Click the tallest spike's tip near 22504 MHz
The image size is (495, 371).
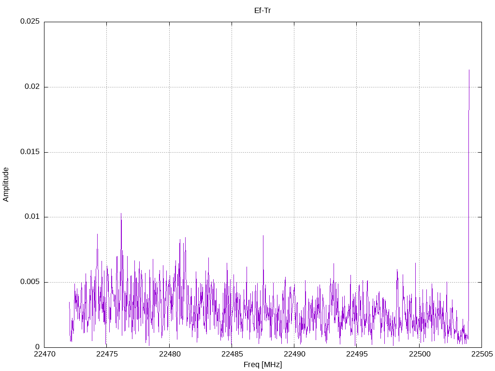tap(469, 70)
